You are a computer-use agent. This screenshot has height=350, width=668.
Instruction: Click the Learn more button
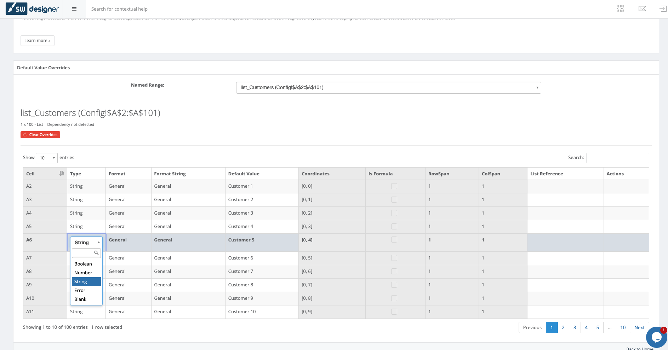point(38,41)
